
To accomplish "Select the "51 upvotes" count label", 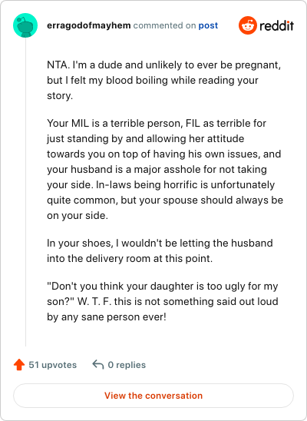I will click(52, 365).
